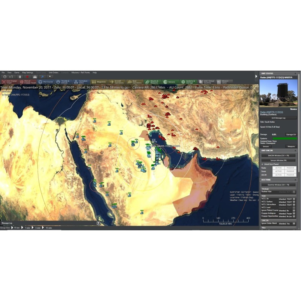Expand the Engage Ambiguous dropdown
This screenshot has width=301, height=301.
pyautogui.click(x=294, y=213)
